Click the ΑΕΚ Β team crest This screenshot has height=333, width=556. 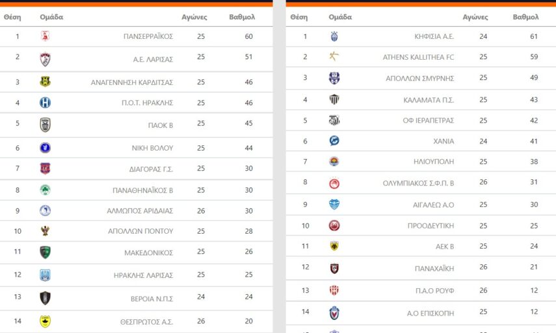pyautogui.click(x=334, y=246)
